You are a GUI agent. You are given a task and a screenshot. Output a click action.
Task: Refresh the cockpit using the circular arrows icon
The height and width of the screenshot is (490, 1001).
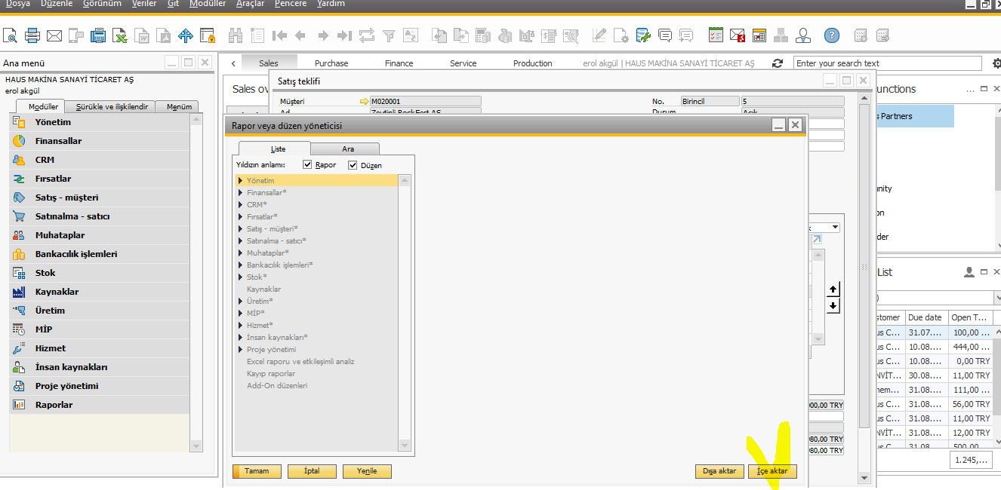pos(778,63)
